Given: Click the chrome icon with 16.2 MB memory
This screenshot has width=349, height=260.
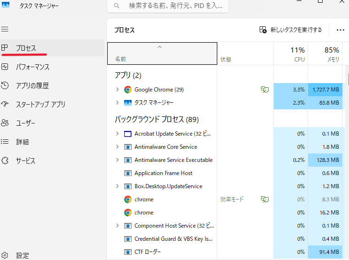Looking at the screenshot, I should point(128,213).
